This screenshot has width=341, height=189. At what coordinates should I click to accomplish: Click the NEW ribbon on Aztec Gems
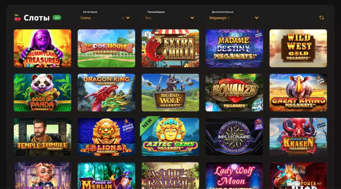coord(148,123)
